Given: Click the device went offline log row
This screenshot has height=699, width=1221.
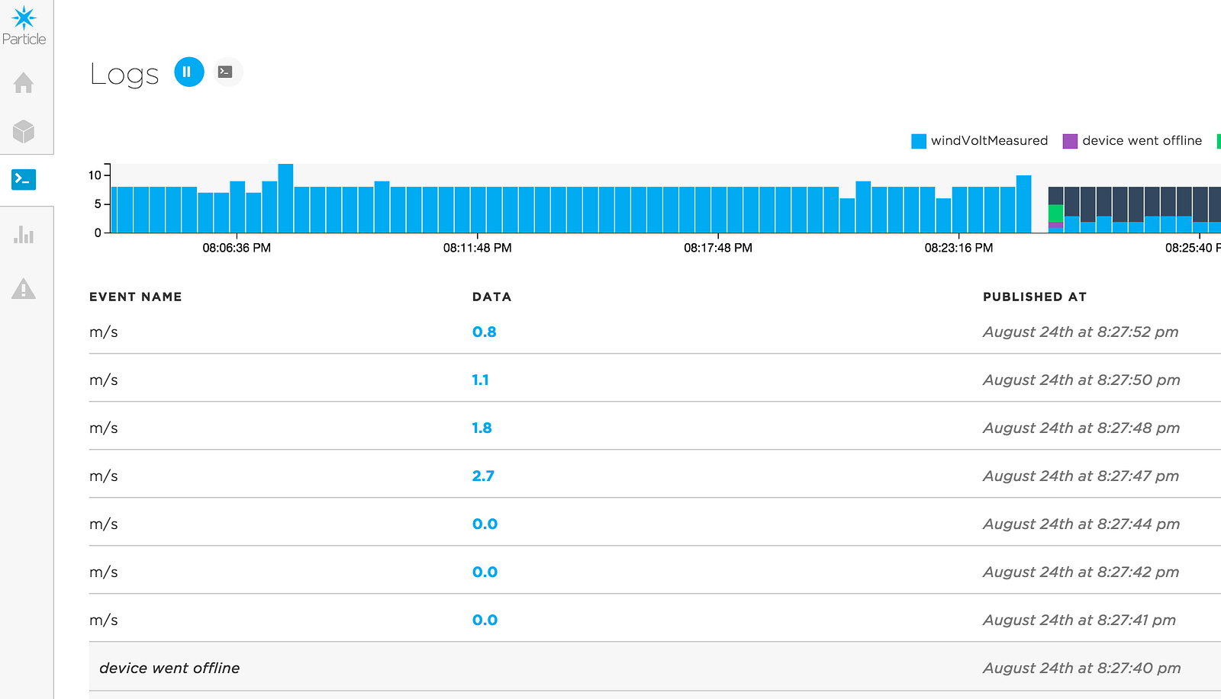Looking at the screenshot, I should pos(655,667).
